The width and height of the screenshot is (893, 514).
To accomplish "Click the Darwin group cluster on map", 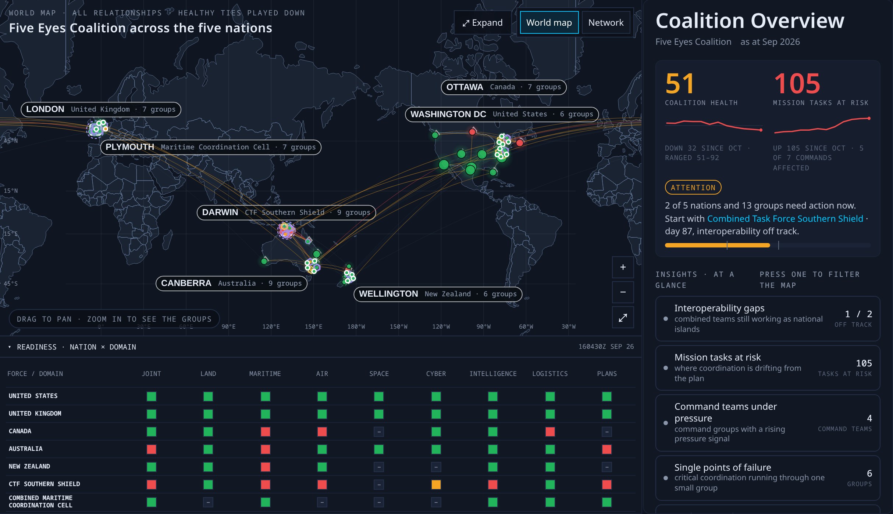I will pos(286,230).
